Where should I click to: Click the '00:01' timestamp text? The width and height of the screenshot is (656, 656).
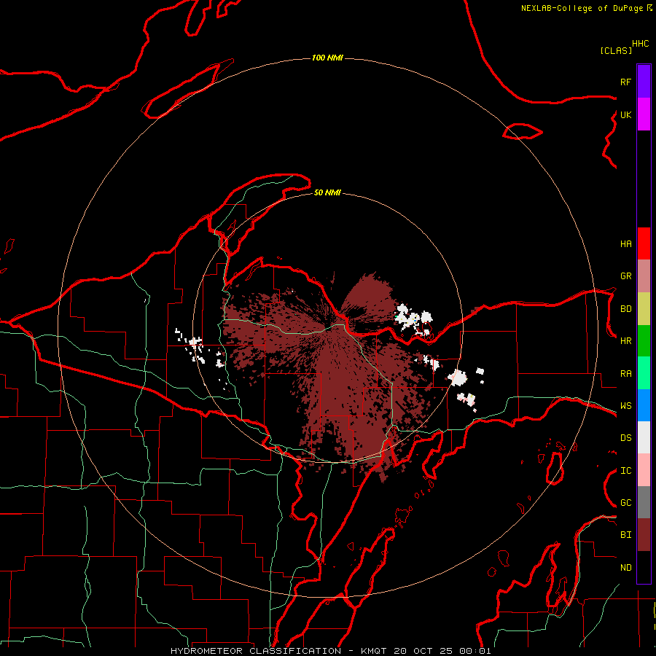click(475, 651)
